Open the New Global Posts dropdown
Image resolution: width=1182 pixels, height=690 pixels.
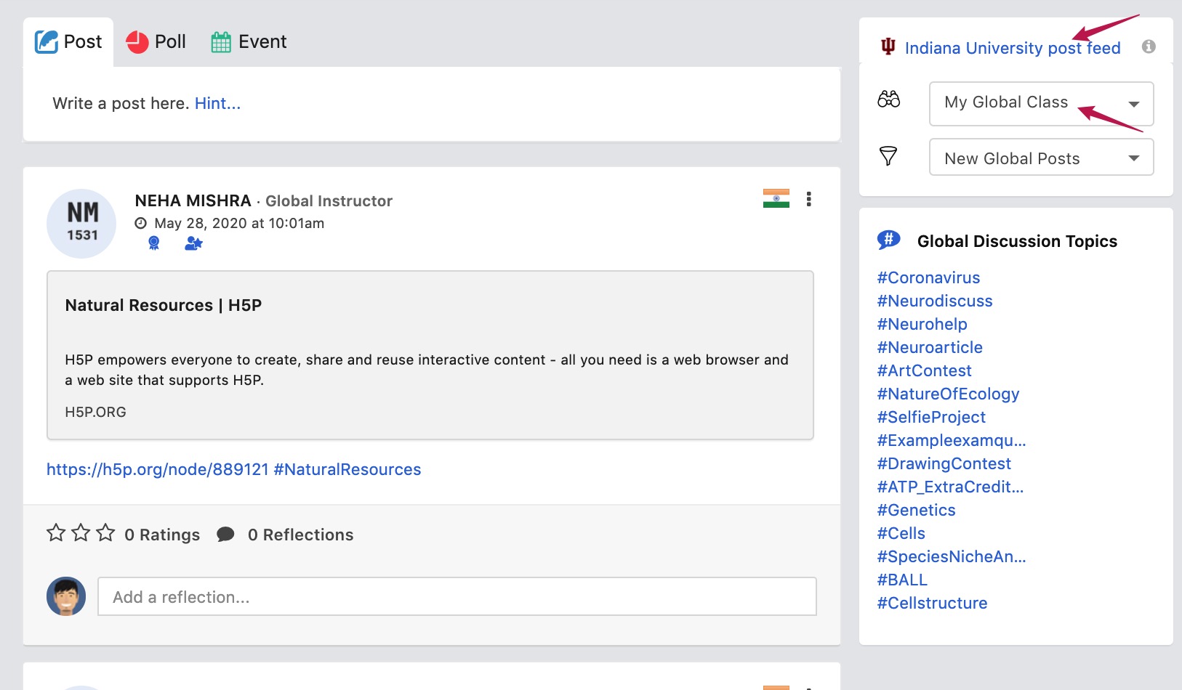(1041, 158)
